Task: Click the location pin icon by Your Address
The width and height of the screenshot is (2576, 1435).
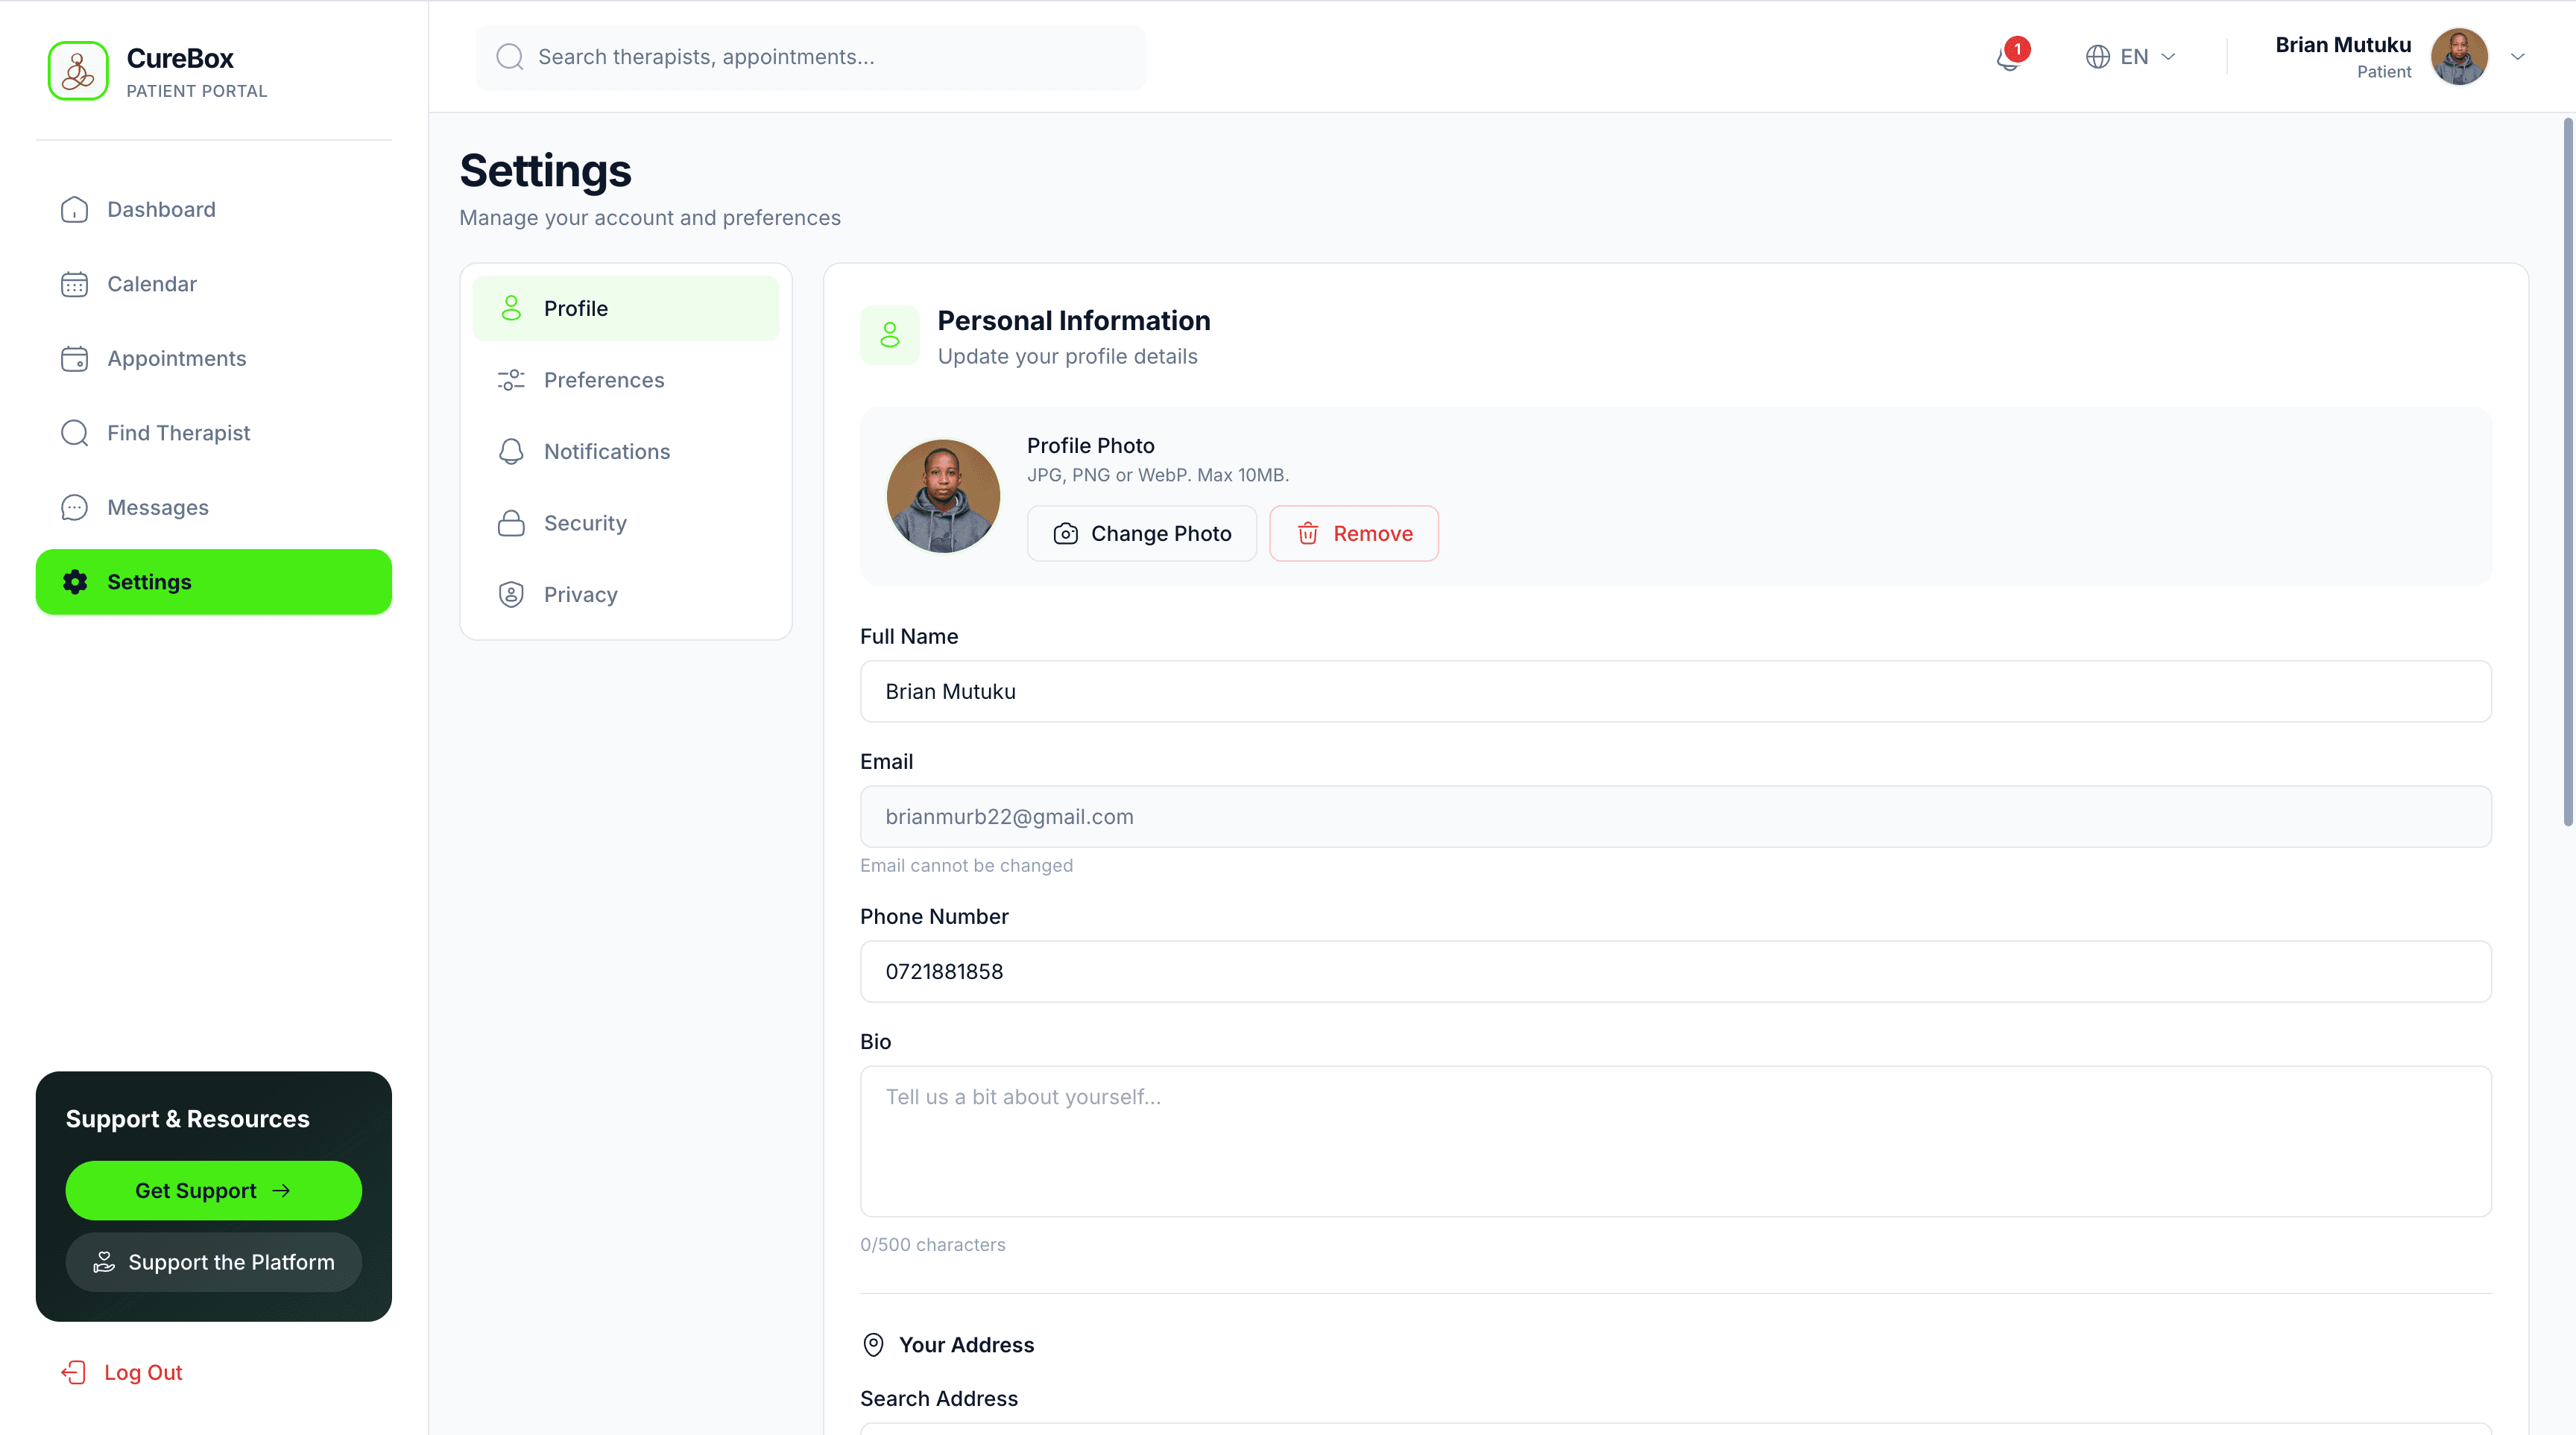Action: click(873, 1345)
